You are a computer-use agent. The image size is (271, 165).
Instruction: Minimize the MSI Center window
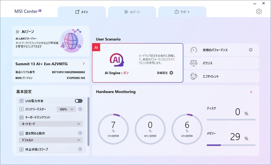coord(255,4)
